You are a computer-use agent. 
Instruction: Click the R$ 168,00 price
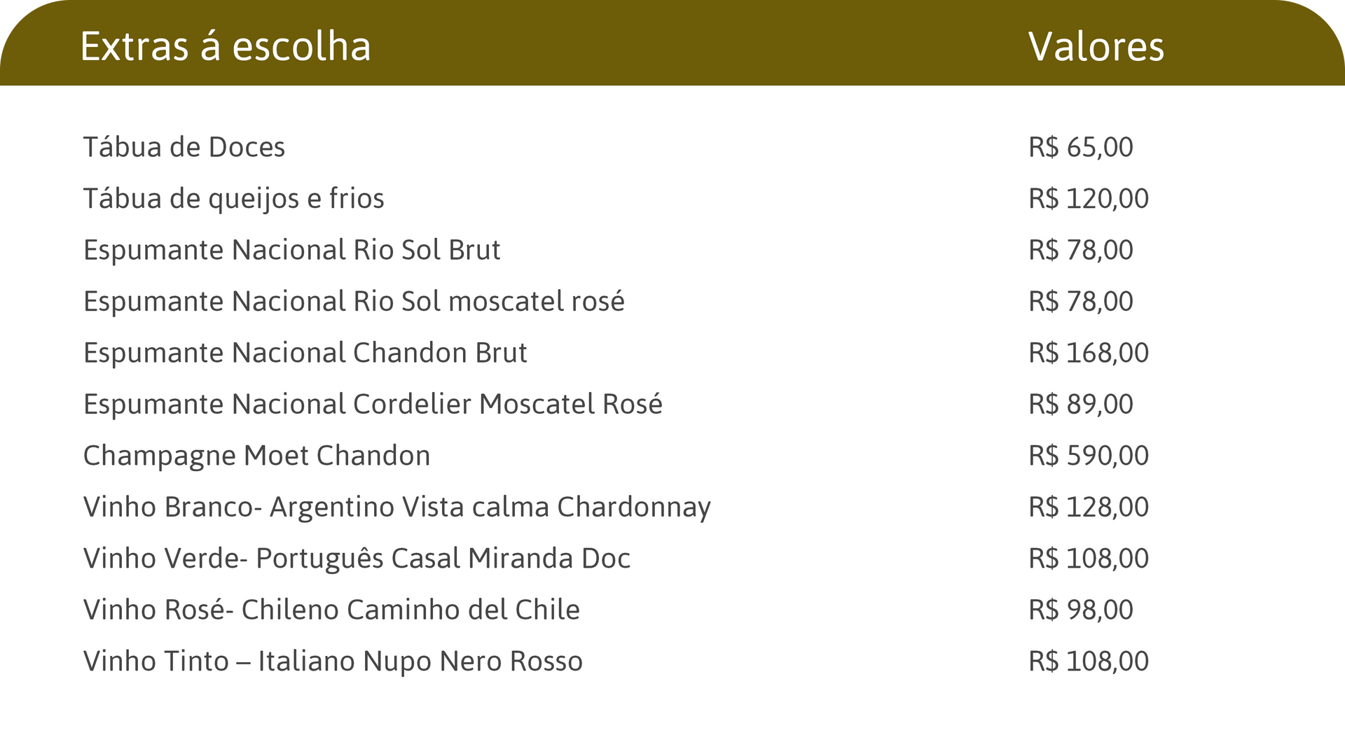[1089, 353]
